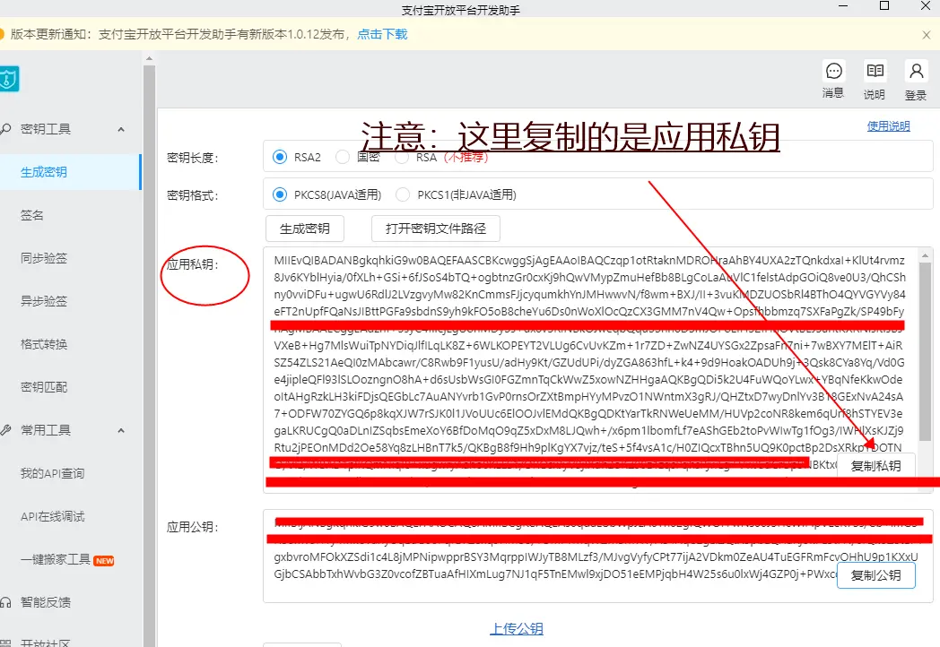
Task: Select the RSA2 key length option
Action: [x=280, y=157]
